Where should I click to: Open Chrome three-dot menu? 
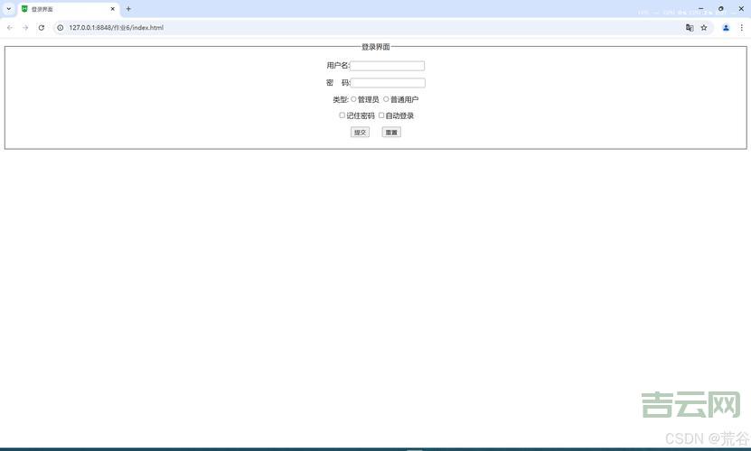pyautogui.click(x=742, y=28)
